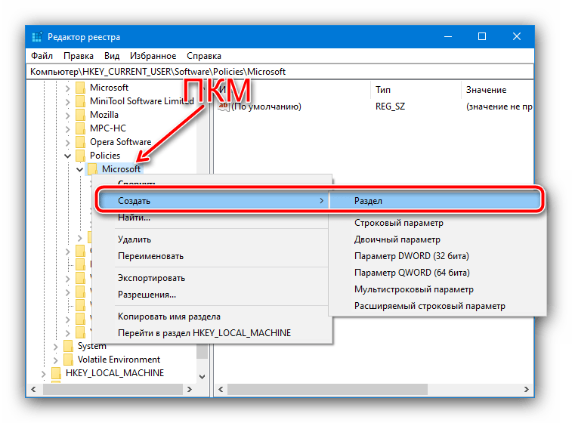Expand the MiniTool Software Limited key
This screenshot has height=423, width=572.
click(x=67, y=102)
